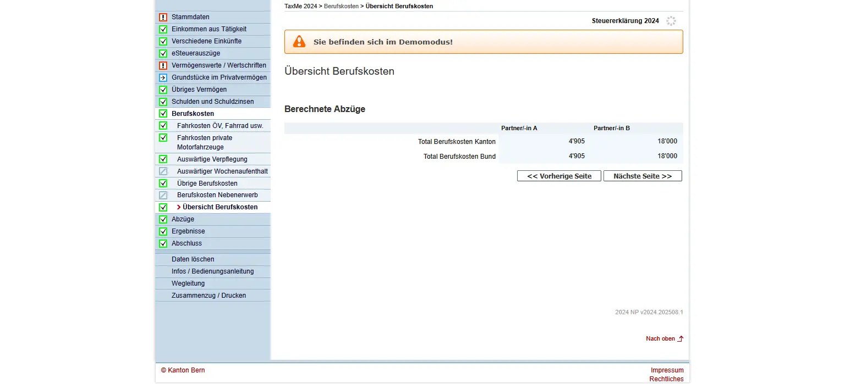856x384 pixels.
Task: Click green checkmark beside Einkommen aus Tätigkeit
Action: coord(163,29)
